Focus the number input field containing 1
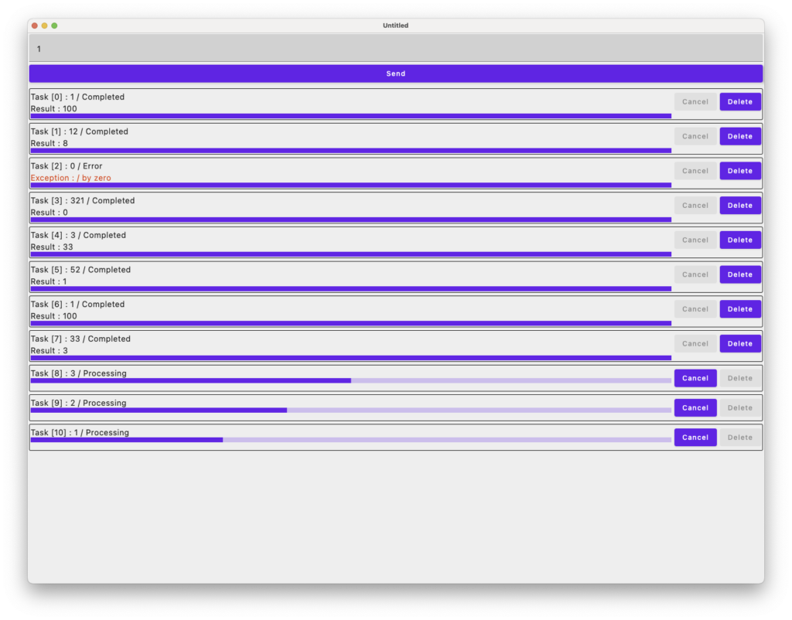This screenshot has height=620, width=792. coord(395,49)
